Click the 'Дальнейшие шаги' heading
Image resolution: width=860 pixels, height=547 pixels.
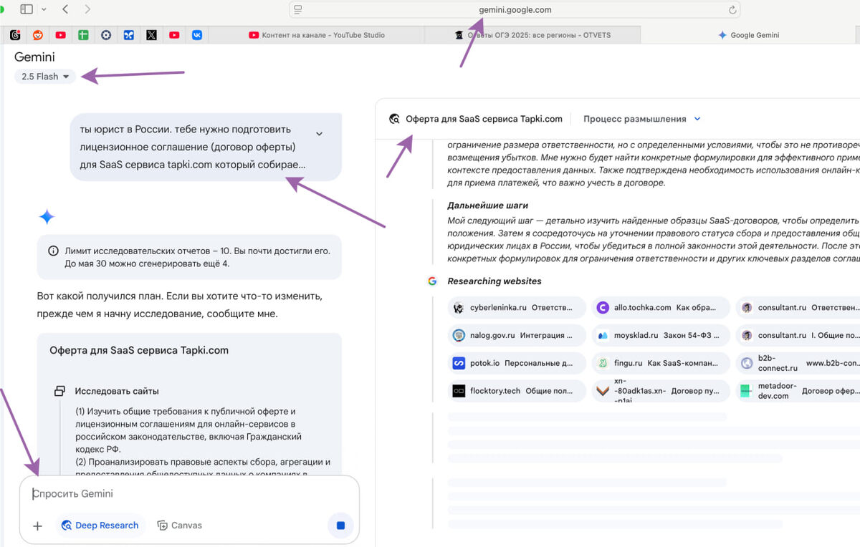point(488,205)
